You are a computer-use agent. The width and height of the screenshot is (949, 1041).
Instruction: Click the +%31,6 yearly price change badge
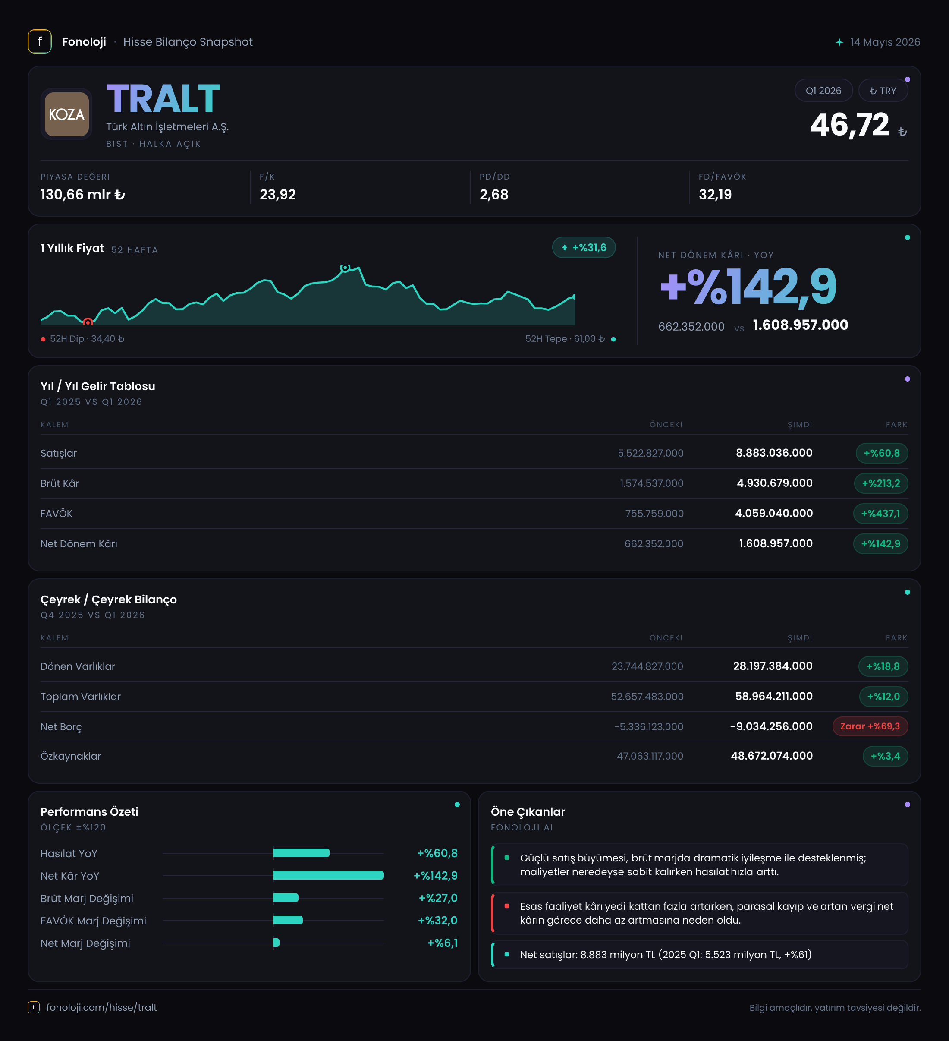(x=584, y=247)
